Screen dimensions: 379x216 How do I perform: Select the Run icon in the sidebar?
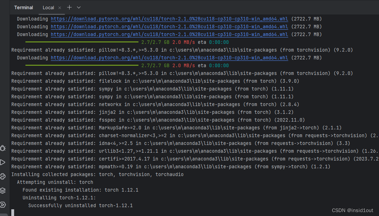(3, 163)
